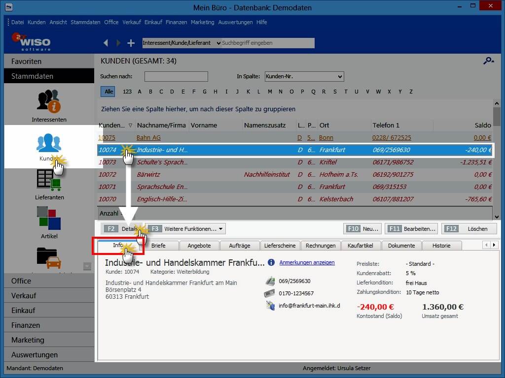Open the Artikel colored squares icon
The width and height of the screenshot is (505, 378).
click(x=49, y=218)
